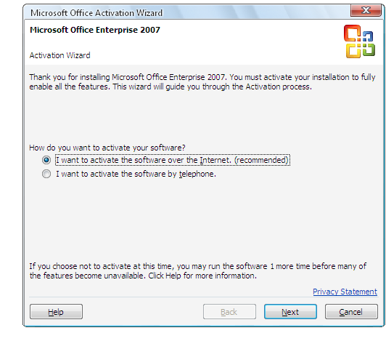Click the blue square of the Office logo
This screenshot has height=357, width=386.
click(x=368, y=36)
